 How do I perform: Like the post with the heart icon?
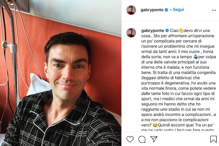tap(130, 139)
